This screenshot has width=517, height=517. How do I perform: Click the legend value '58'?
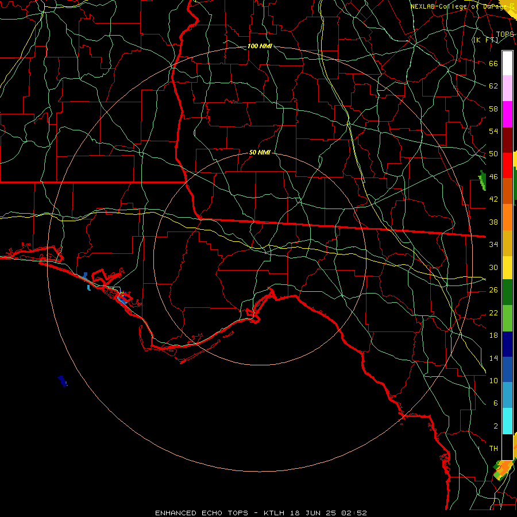(x=493, y=109)
